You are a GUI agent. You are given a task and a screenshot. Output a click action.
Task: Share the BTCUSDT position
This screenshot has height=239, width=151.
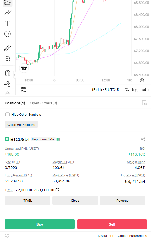point(143,139)
